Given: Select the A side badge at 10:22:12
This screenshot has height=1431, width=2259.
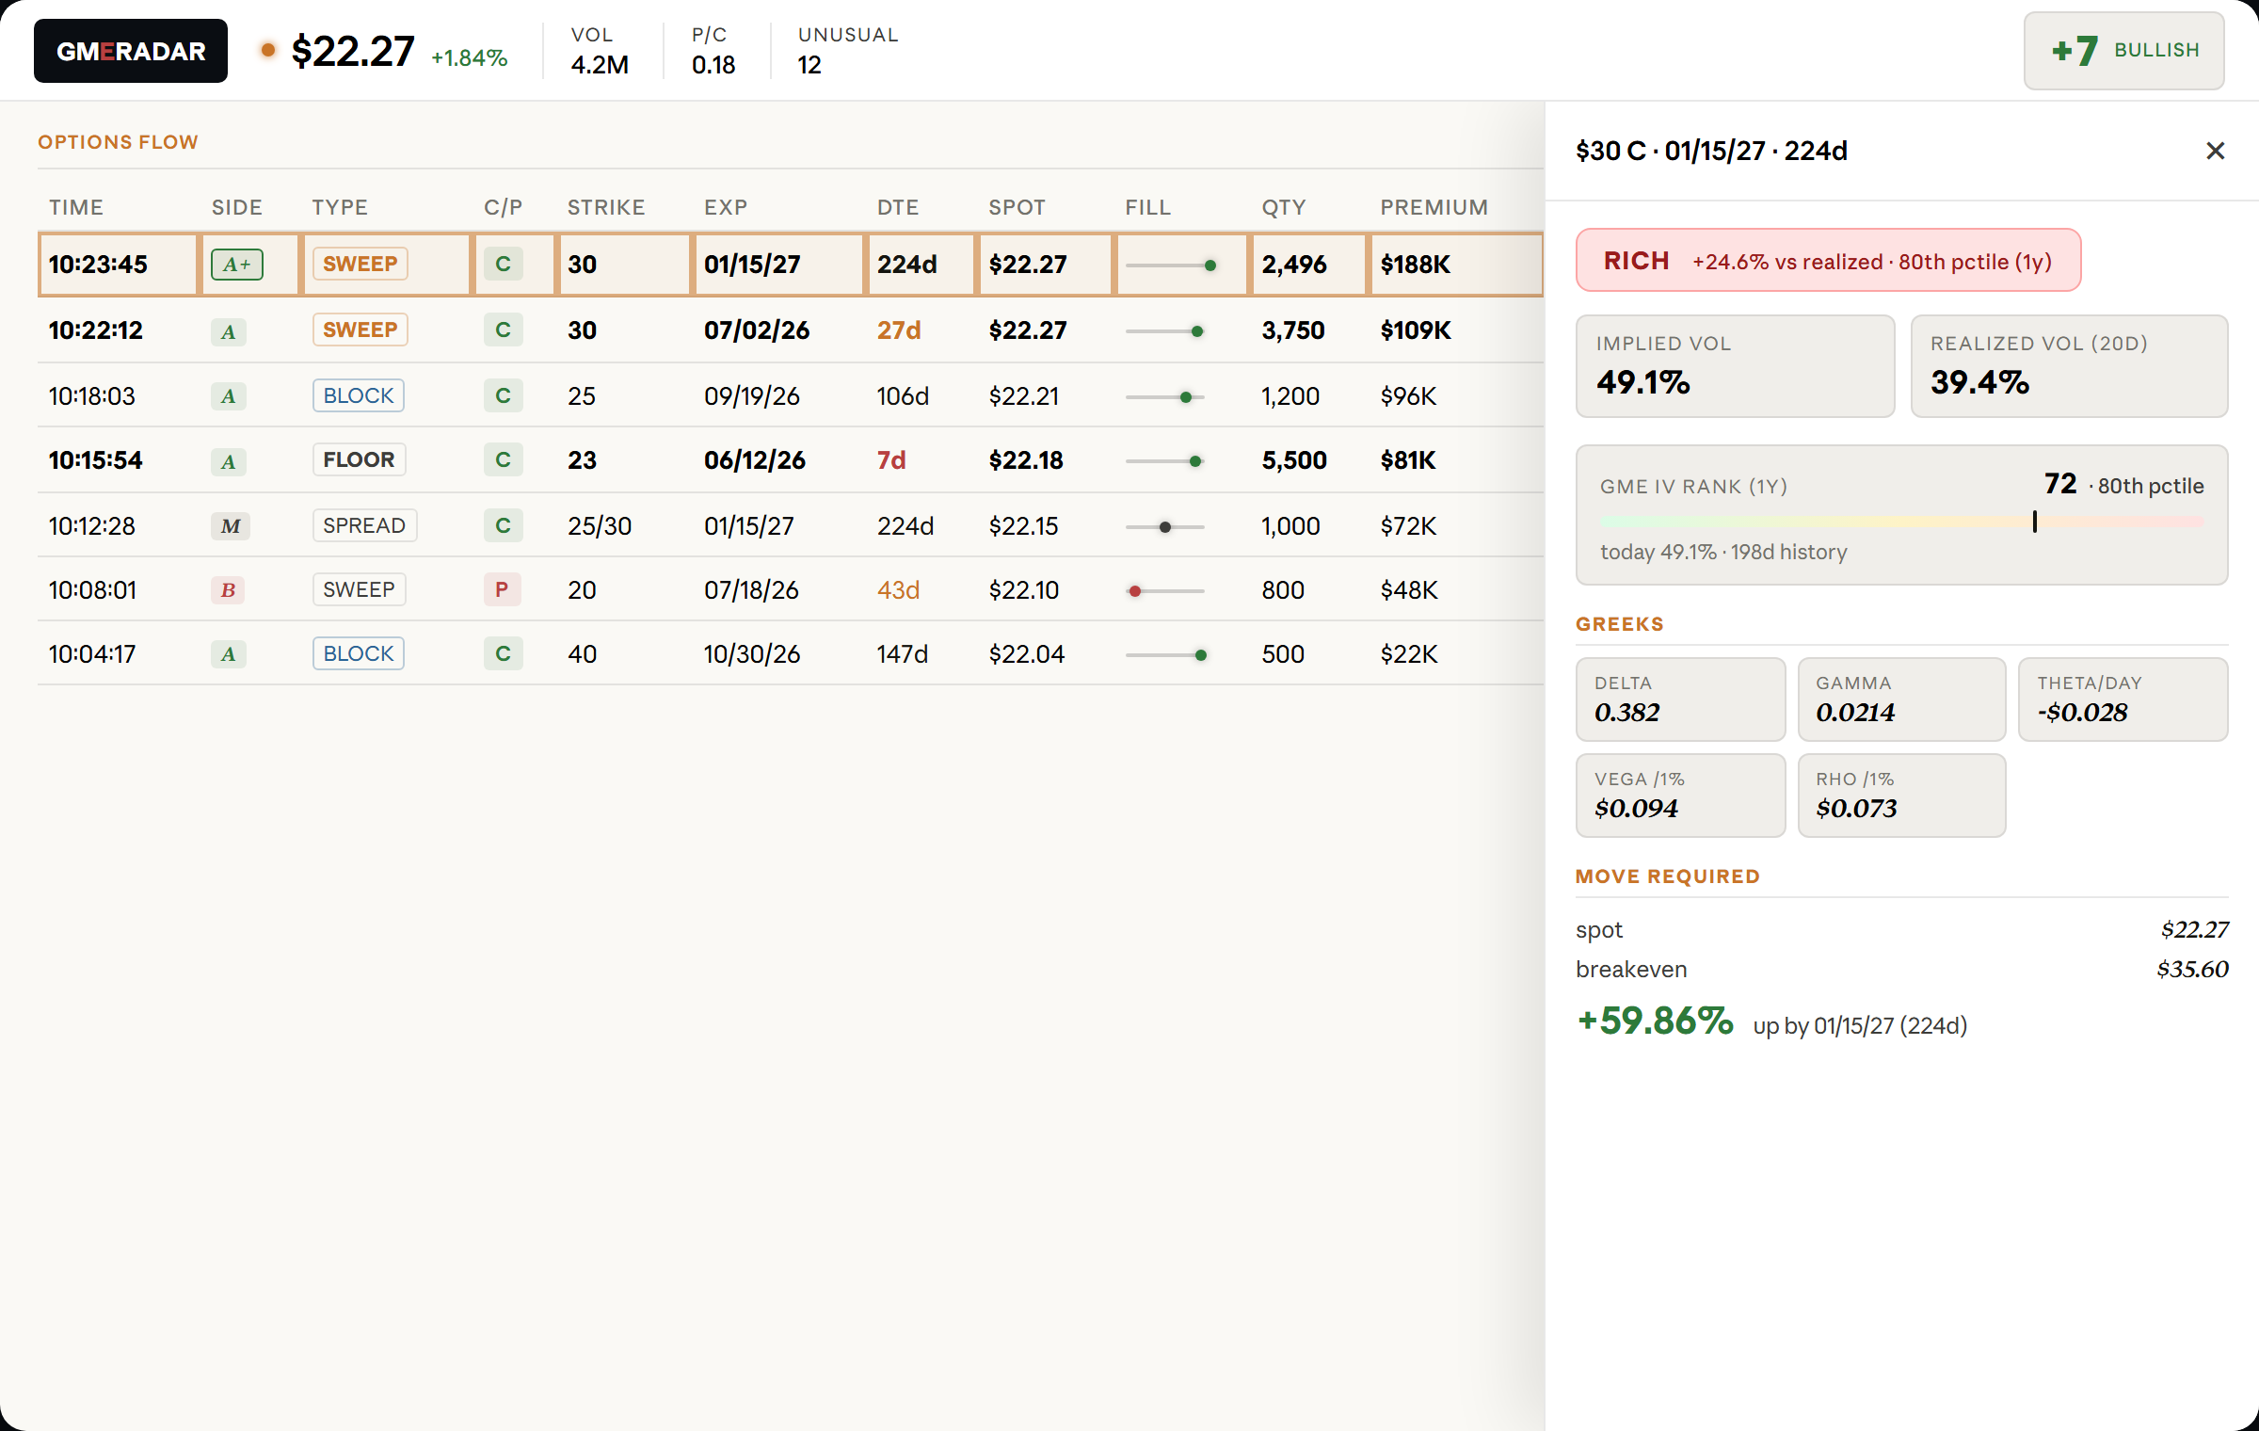Looking at the screenshot, I should point(228,331).
